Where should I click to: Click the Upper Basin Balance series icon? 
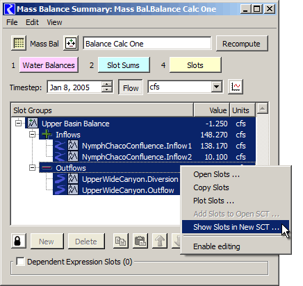point(33,124)
